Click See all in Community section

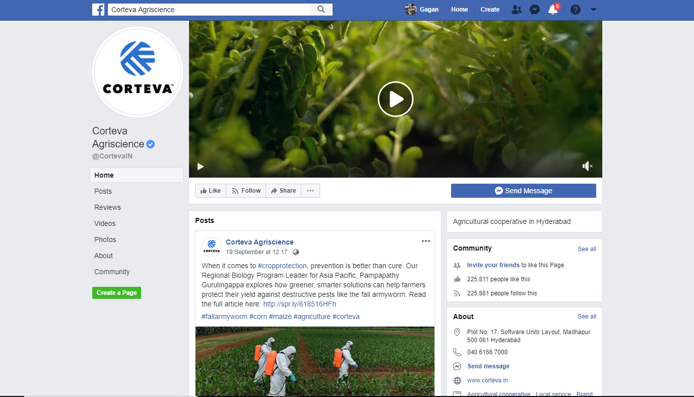pyautogui.click(x=587, y=249)
